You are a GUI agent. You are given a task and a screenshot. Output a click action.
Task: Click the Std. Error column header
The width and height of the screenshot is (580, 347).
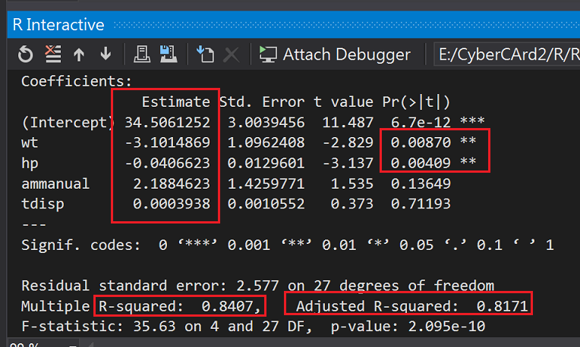pyautogui.click(x=262, y=102)
